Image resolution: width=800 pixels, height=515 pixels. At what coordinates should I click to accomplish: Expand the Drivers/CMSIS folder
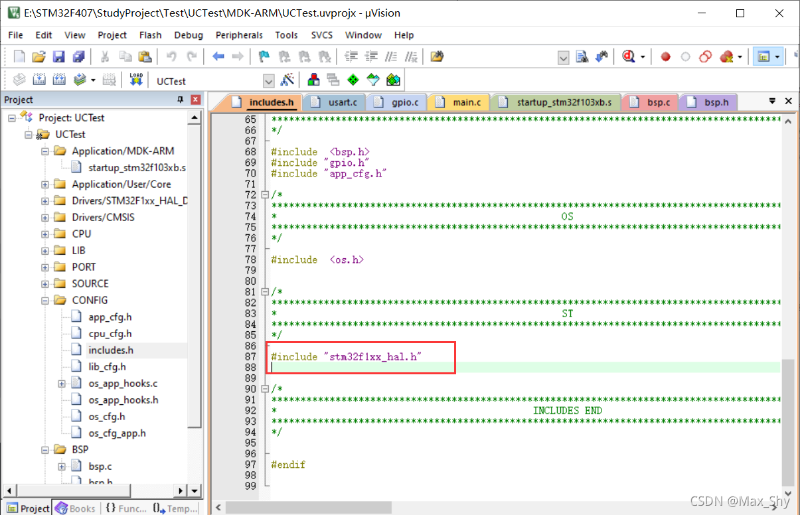[45, 217]
